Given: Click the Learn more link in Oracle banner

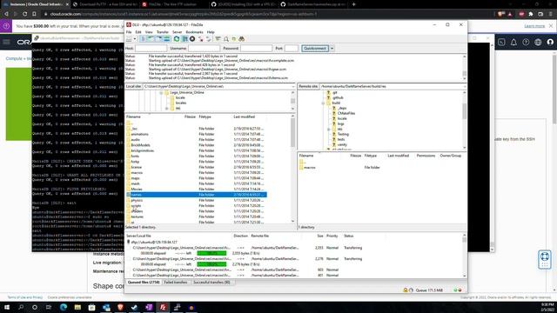Looking at the screenshot, I should tap(534, 26).
